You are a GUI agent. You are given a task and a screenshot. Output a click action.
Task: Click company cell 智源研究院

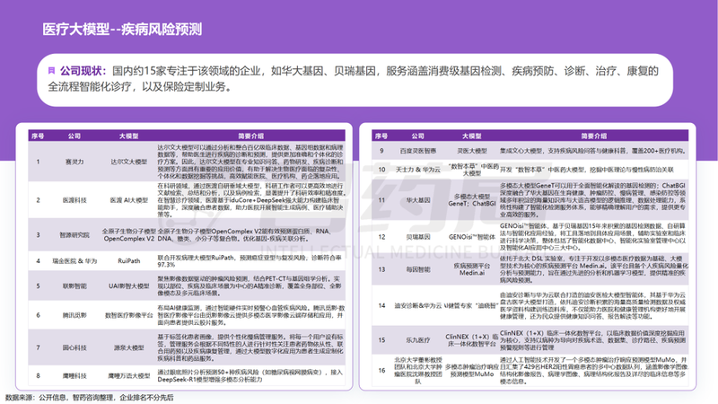tap(74, 235)
